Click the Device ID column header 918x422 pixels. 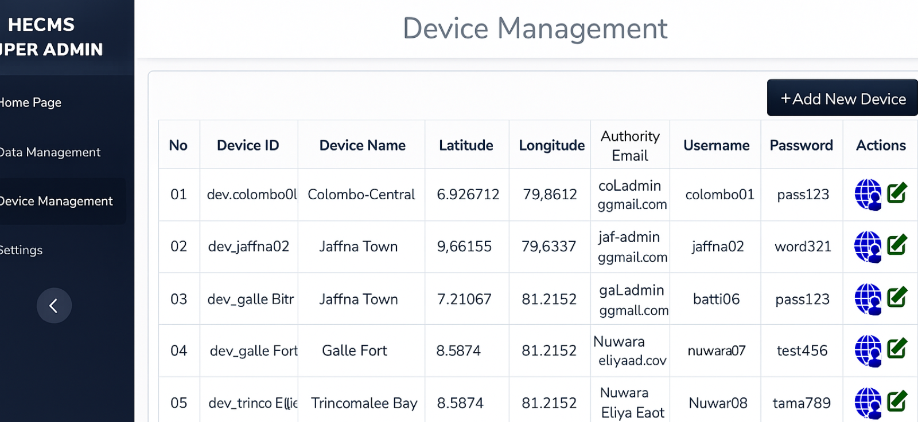[248, 145]
